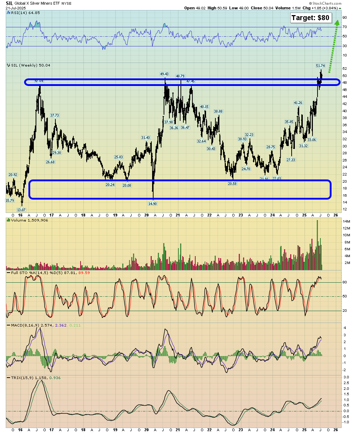Click the 22.03 price label
The width and height of the screenshot is (356, 433).
[x=277, y=178]
